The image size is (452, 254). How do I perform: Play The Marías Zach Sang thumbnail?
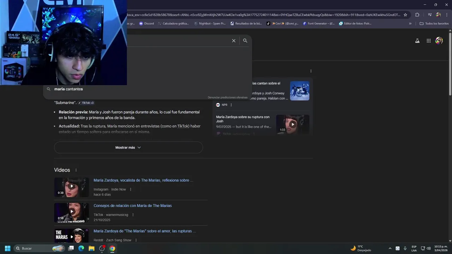[x=72, y=236]
